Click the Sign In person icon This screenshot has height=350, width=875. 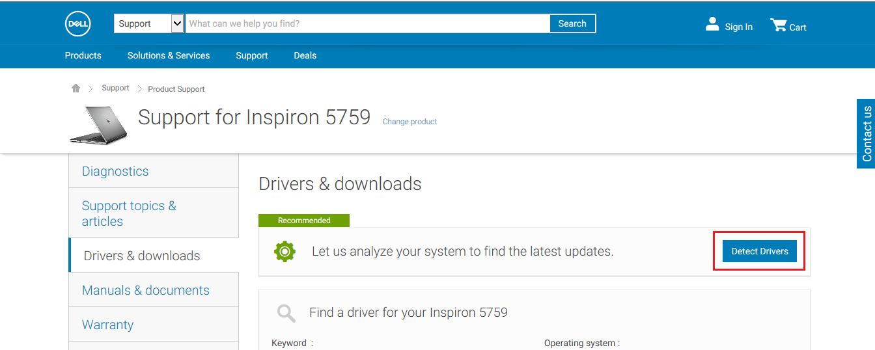click(712, 25)
